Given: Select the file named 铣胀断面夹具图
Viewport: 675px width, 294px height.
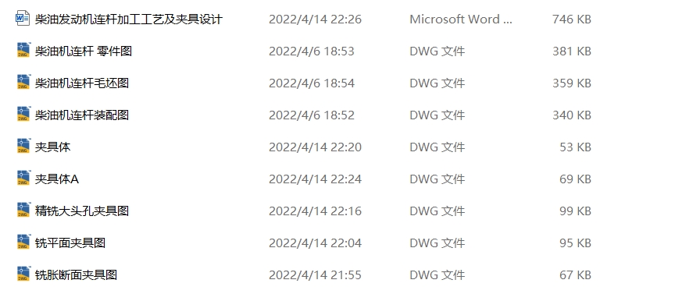Looking at the screenshot, I should [77, 275].
